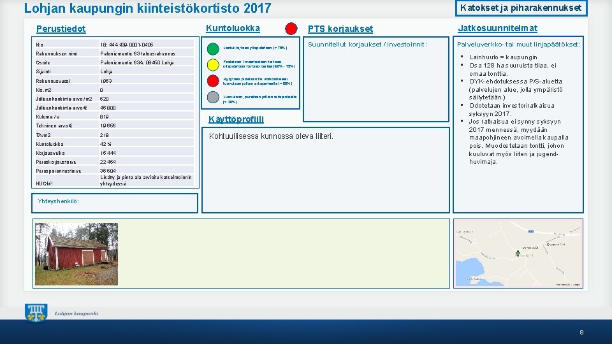Click the Lohjan kaupunki coat of arms logo
This screenshot has height=344, width=612.
(36, 313)
